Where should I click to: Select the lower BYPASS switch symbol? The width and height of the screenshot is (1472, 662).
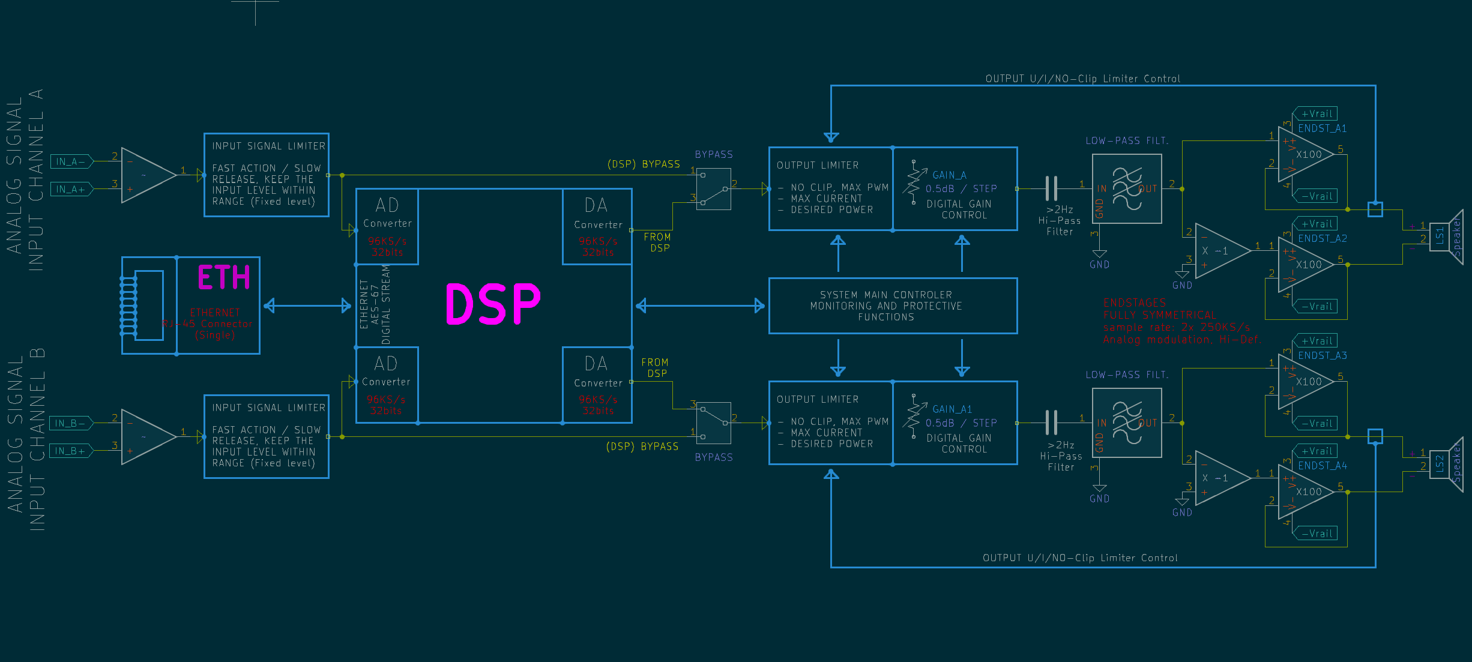[714, 423]
